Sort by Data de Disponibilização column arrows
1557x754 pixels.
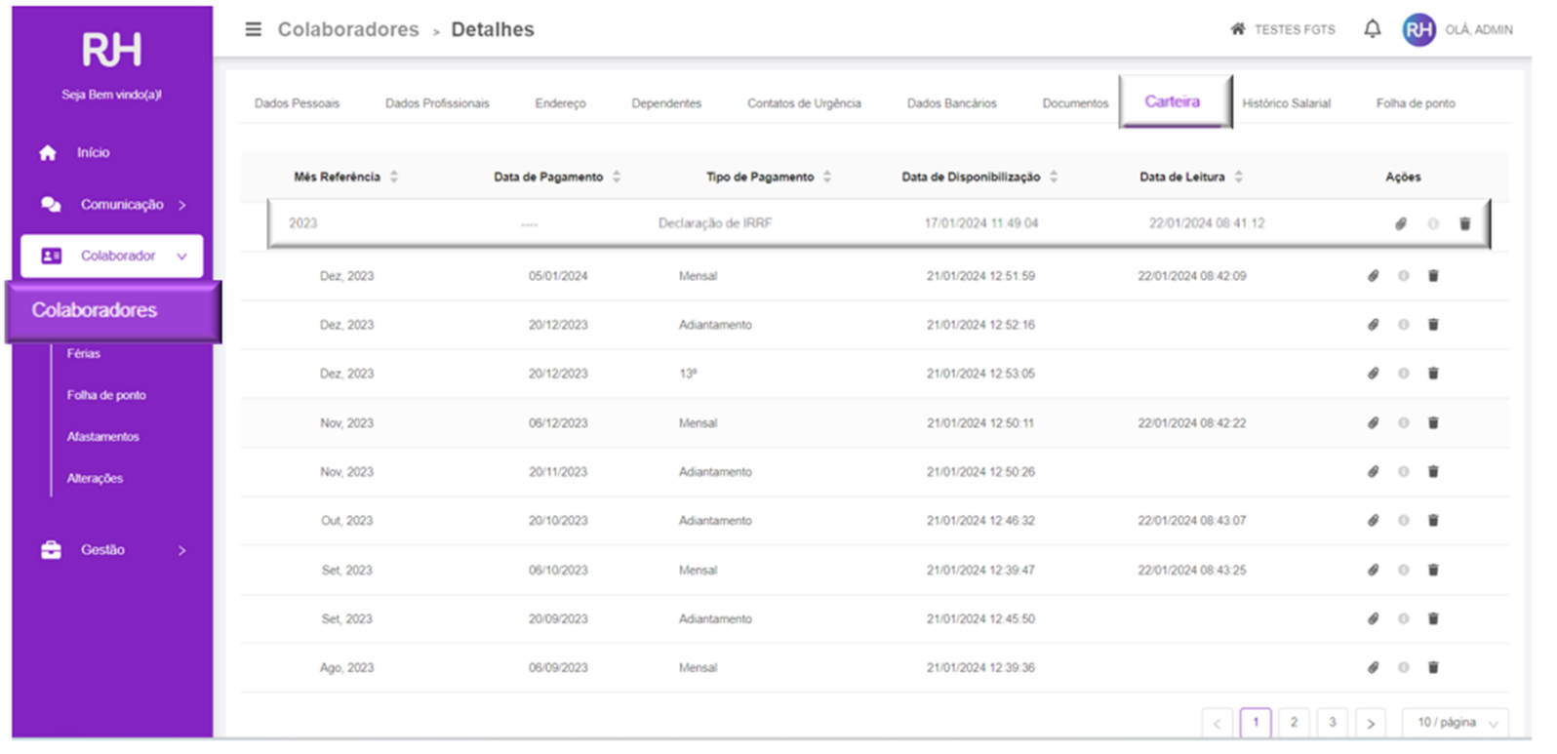[x=1054, y=177]
